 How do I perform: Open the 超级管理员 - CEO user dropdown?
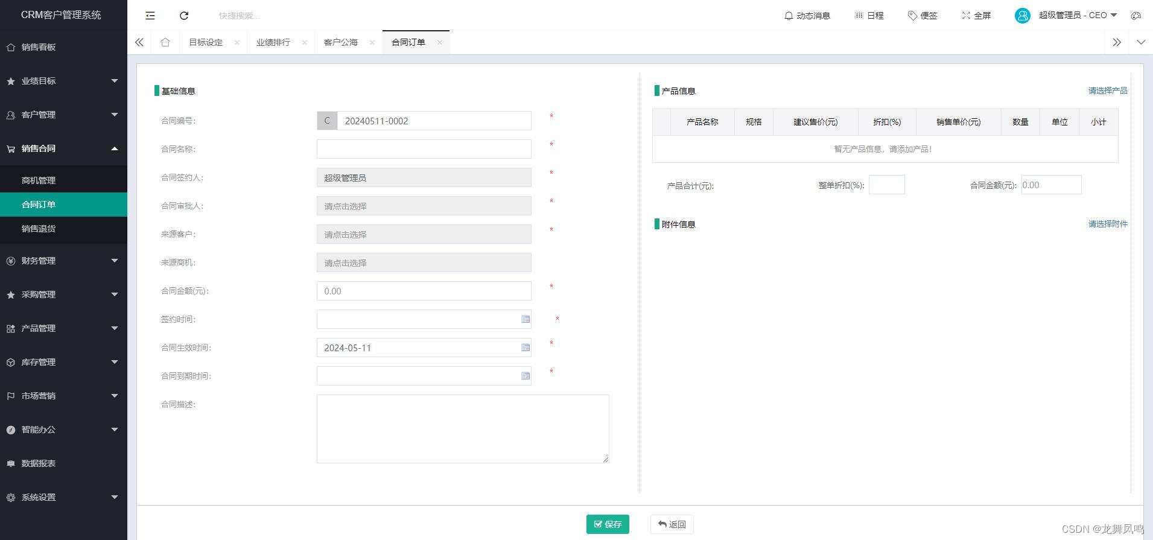click(x=1078, y=16)
